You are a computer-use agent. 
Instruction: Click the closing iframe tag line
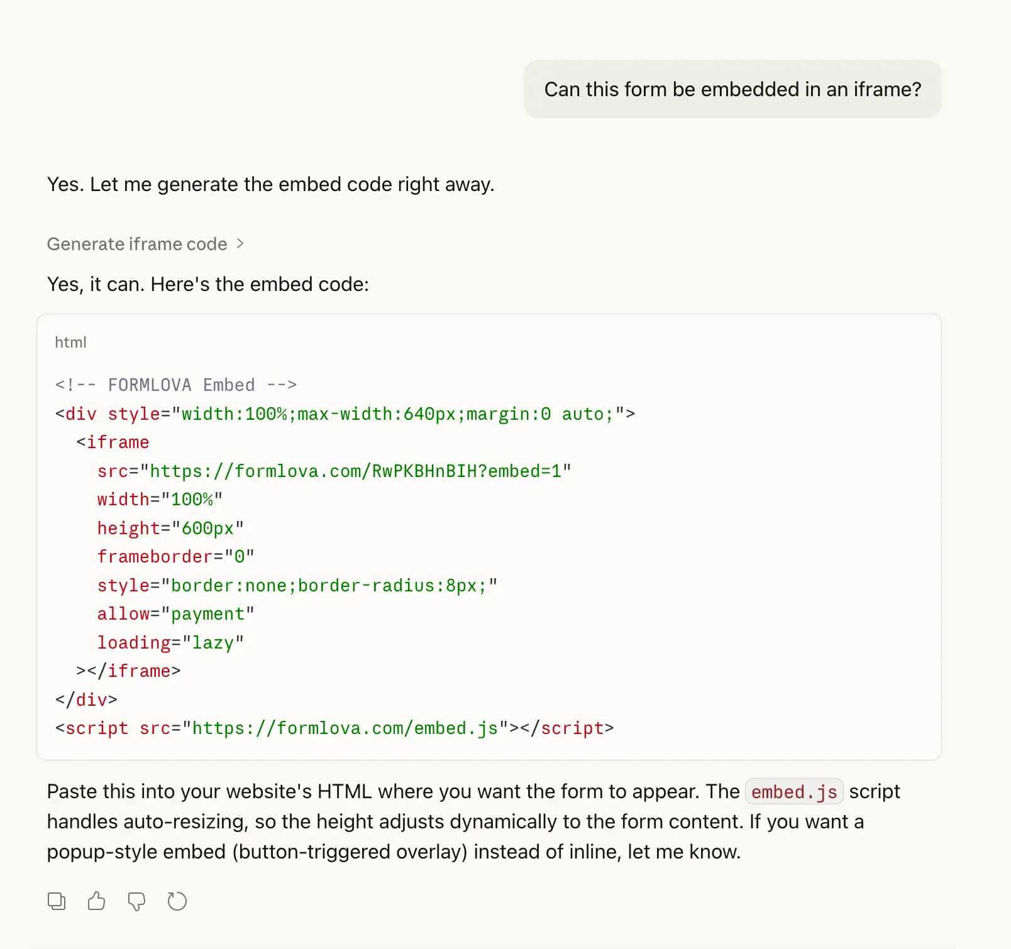coord(129,671)
